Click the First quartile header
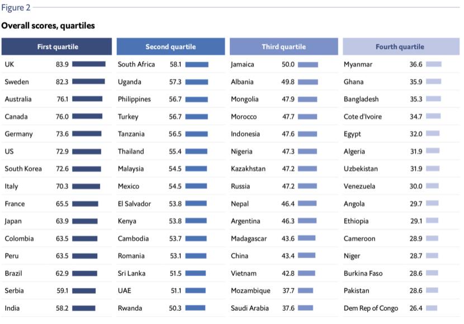The height and width of the screenshot is (324, 464). pyautogui.click(x=57, y=46)
